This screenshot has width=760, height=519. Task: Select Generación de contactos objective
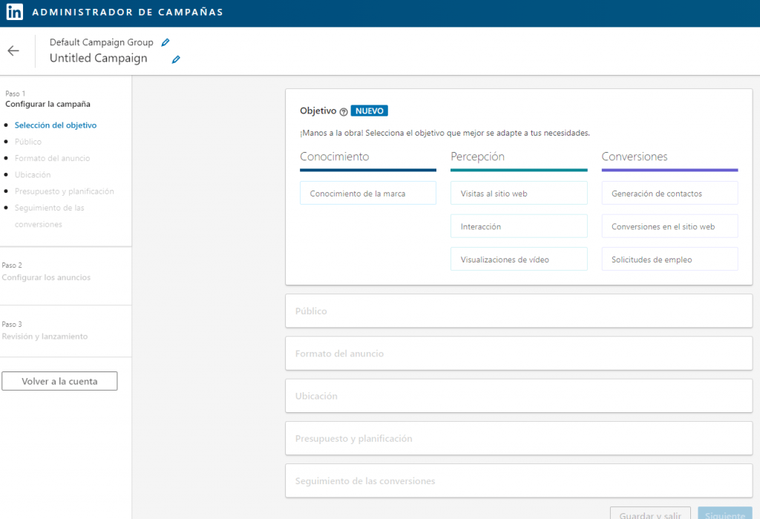coord(670,194)
